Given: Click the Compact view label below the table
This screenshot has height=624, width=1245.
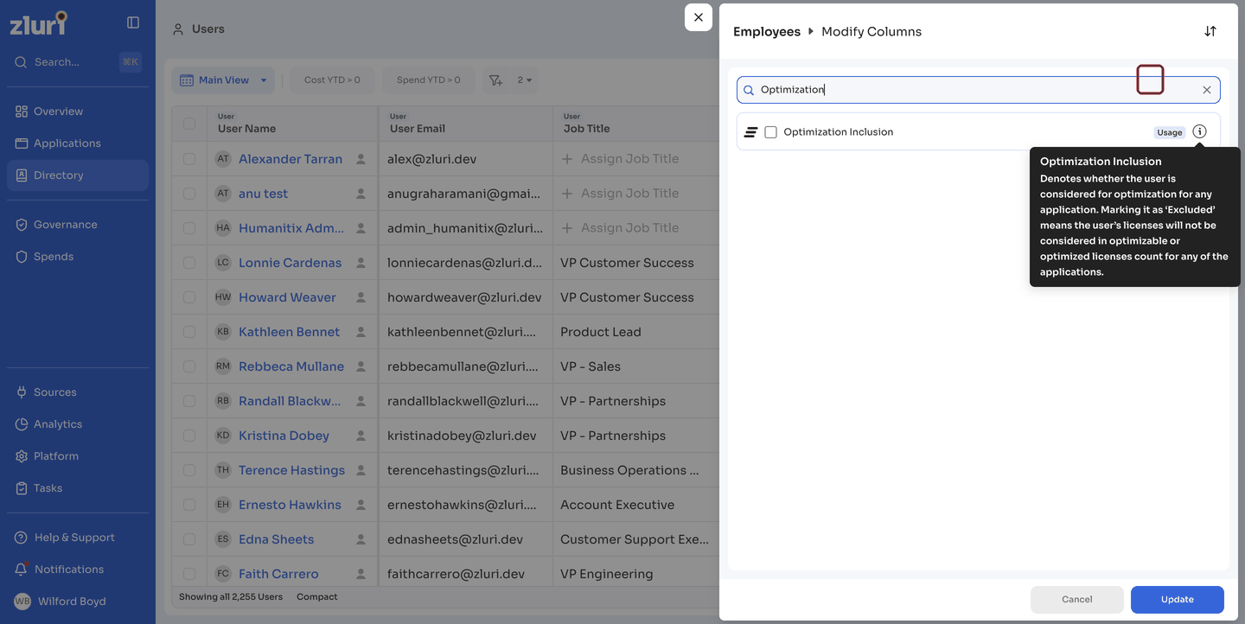Looking at the screenshot, I should tap(317, 597).
